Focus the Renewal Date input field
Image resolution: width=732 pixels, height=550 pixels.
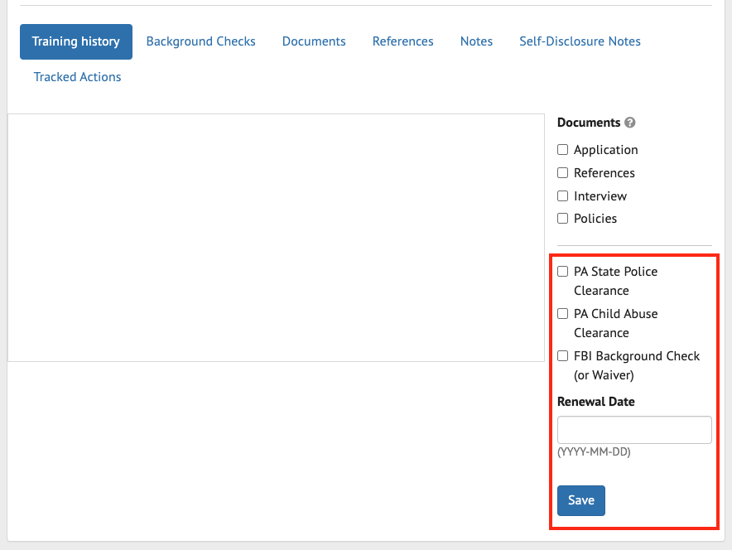point(634,430)
